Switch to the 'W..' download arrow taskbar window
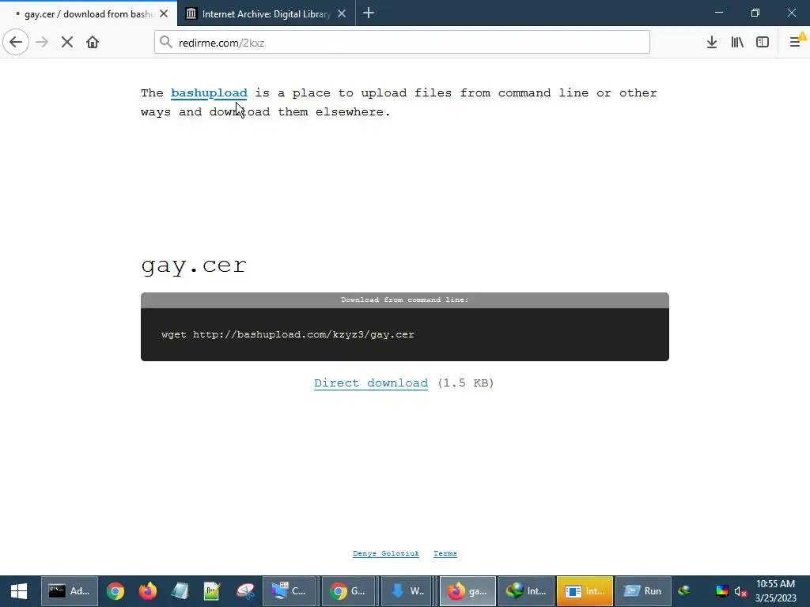This screenshot has width=810, height=607. 407,591
